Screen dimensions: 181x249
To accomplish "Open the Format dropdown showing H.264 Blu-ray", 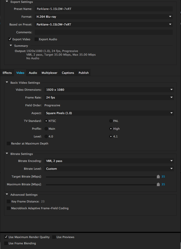I will point(104,17).
